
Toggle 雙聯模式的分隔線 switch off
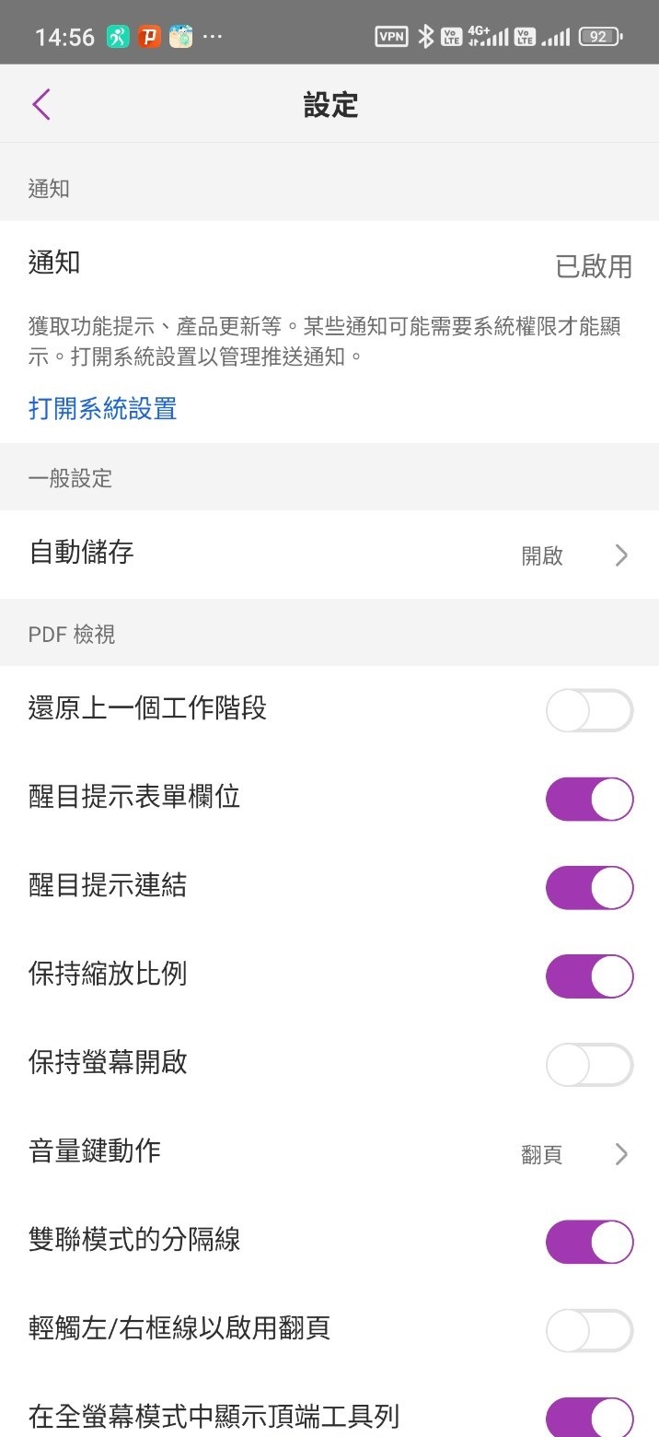tap(589, 1242)
